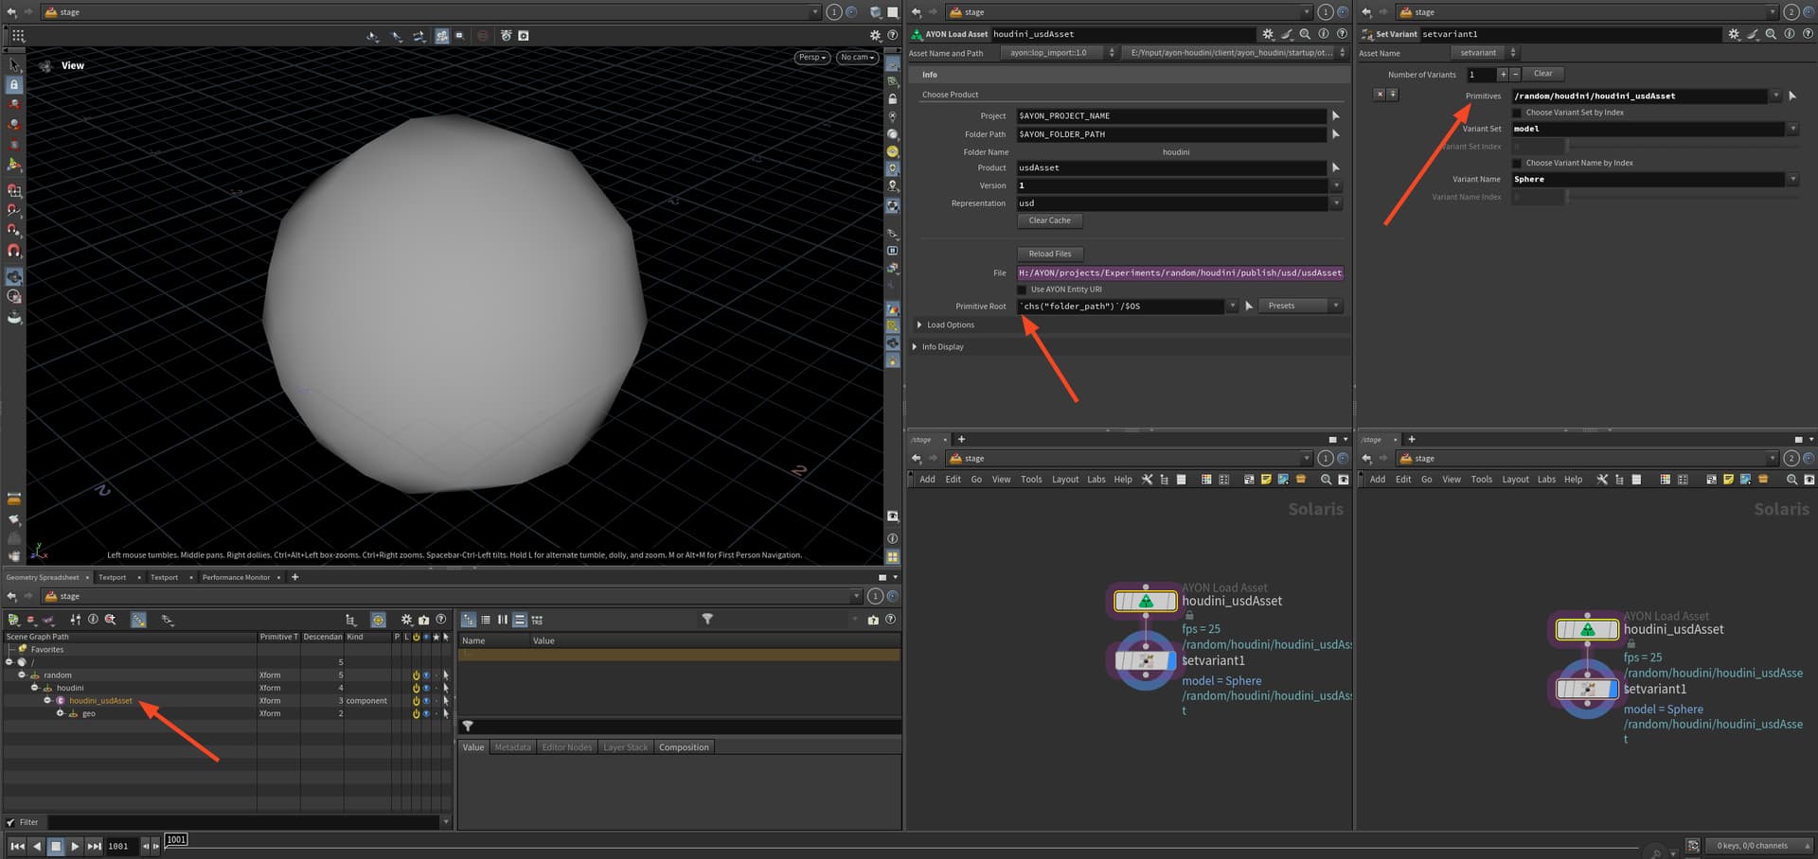Check Choose Variant Name by Index
The image size is (1818, 859).
[x=1517, y=163]
